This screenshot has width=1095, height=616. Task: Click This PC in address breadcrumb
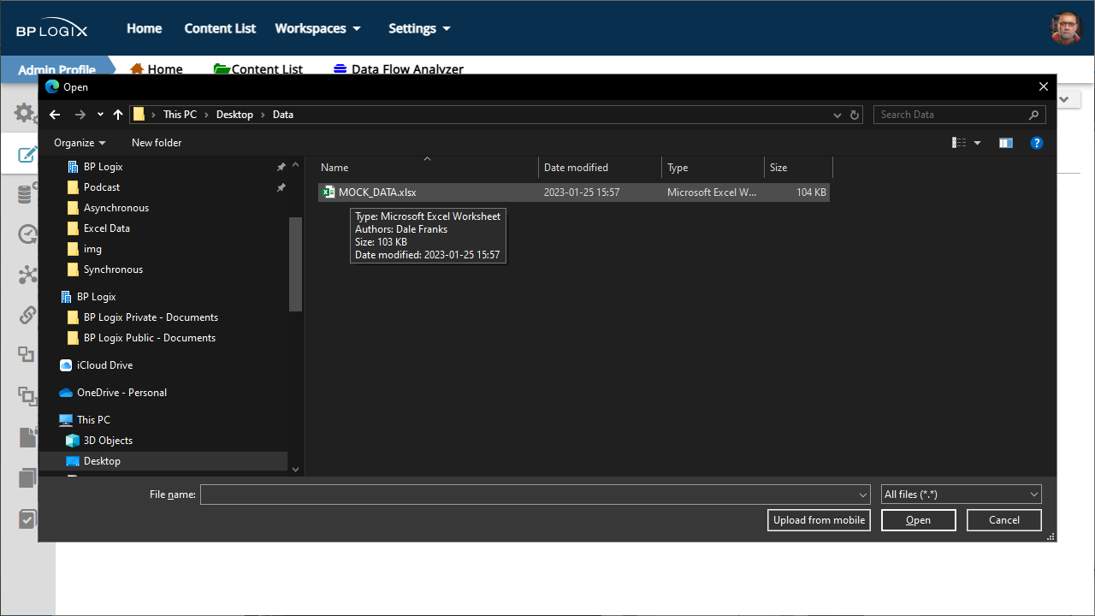point(180,115)
